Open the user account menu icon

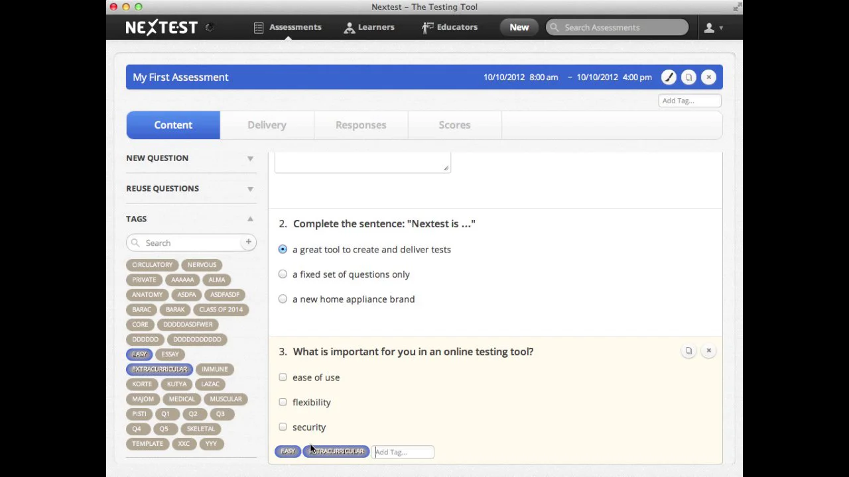[x=713, y=27]
